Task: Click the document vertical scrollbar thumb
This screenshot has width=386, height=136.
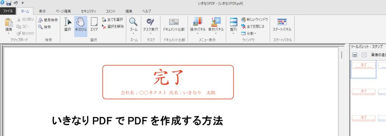Action: pos(342,55)
